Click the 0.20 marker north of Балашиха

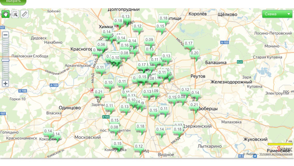[194, 53]
